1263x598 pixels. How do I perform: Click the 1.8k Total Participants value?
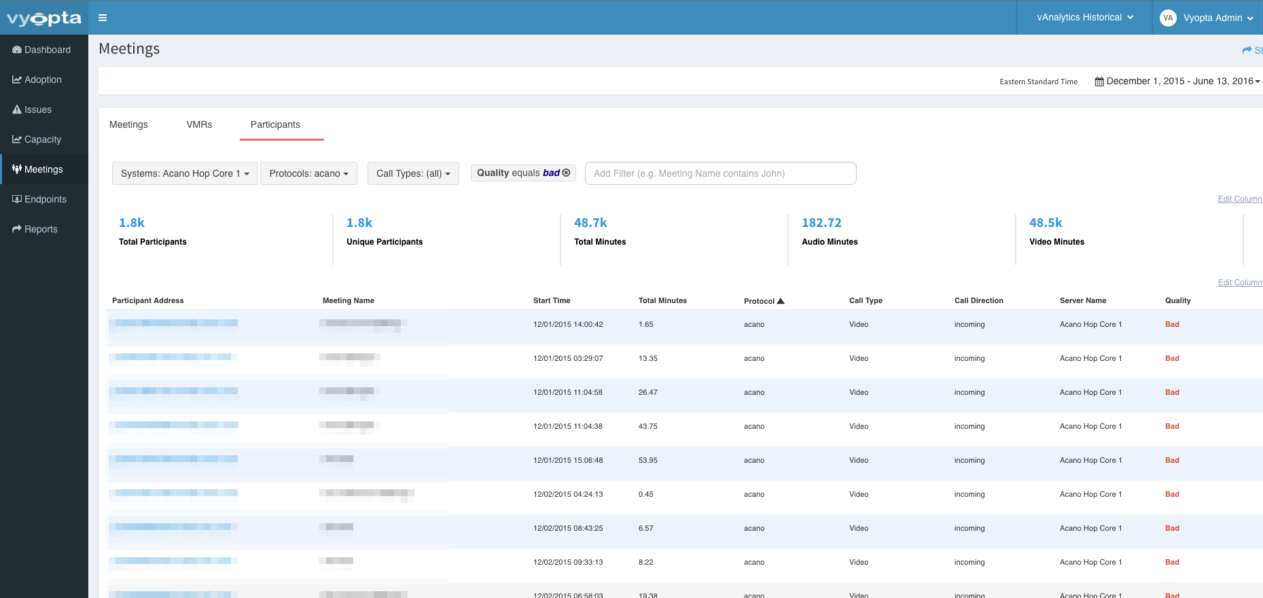click(x=132, y=223)
